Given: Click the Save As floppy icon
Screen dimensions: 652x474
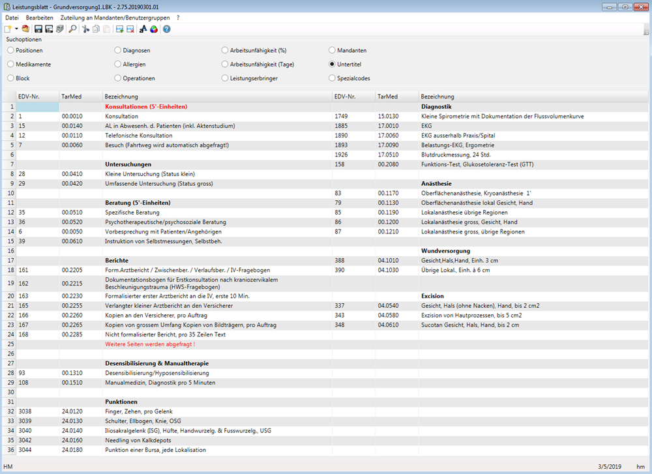Looking at the screenshot, I should pos(49,29).
